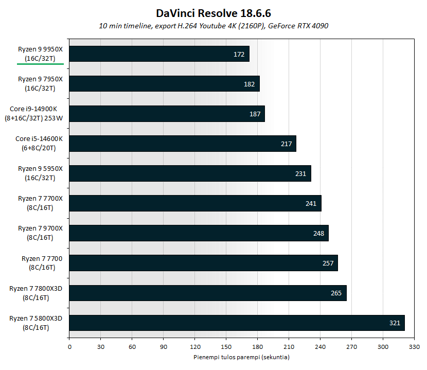Select the axis tick label '120'
The image size is (427, 370).
pyautogui.click(x=195, y=347)
